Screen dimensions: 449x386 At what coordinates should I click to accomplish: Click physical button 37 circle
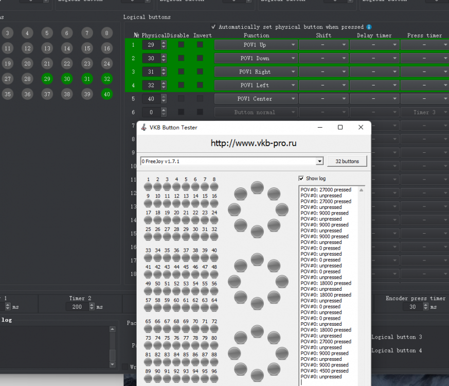point(47,94)
